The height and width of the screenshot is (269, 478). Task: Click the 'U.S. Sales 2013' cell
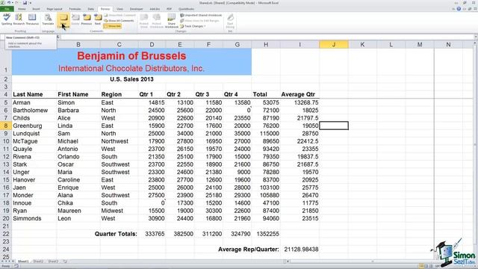131,79
